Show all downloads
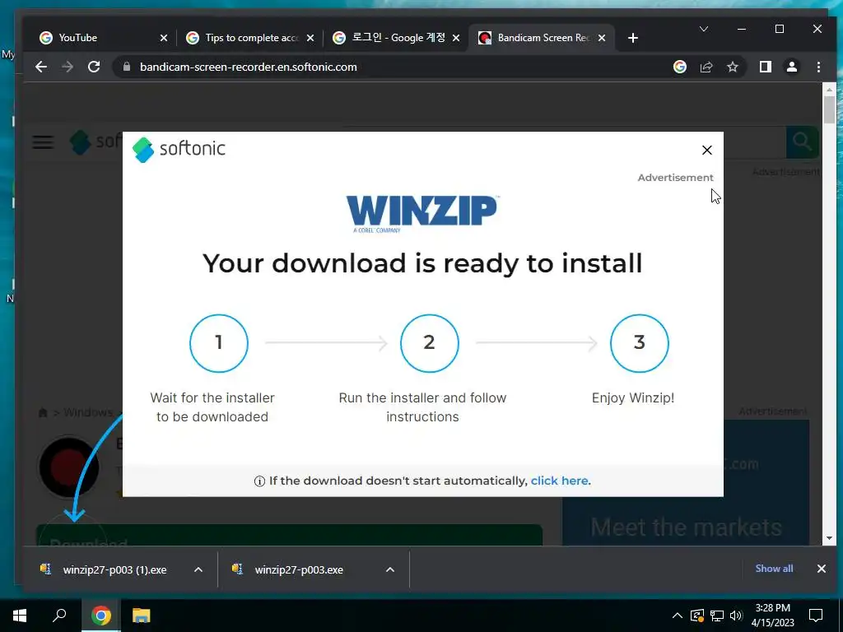 point(774,569)
